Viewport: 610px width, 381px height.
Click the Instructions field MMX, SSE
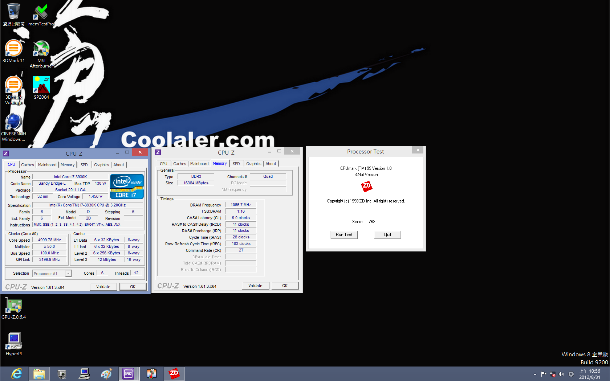coord(88,225)
